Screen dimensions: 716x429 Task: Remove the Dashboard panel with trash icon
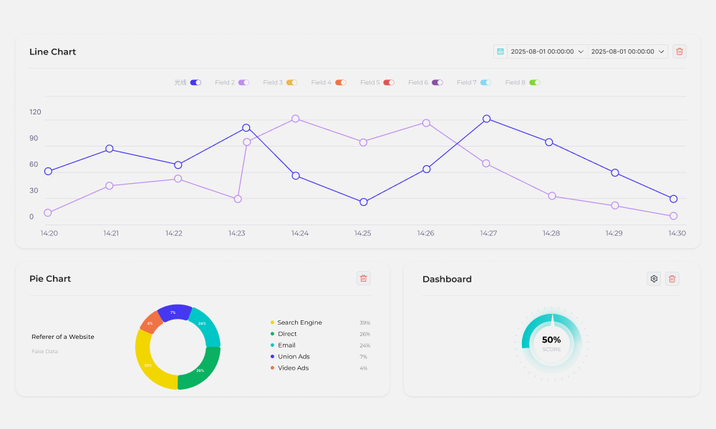tap(672, 279)
